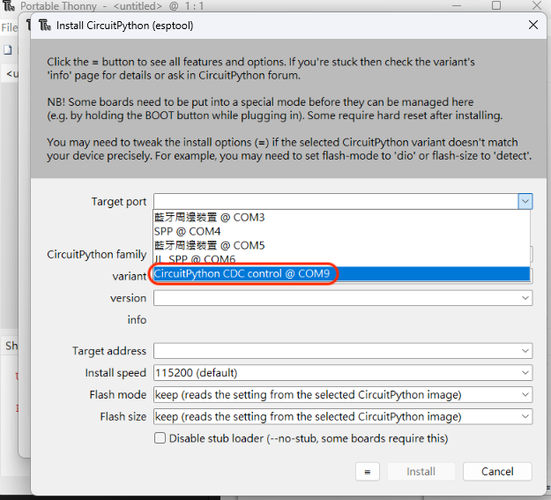Viewport: 551px width, 500px height.
Task: Maximize the Portable Thonny window
Action: coord(496,5)
